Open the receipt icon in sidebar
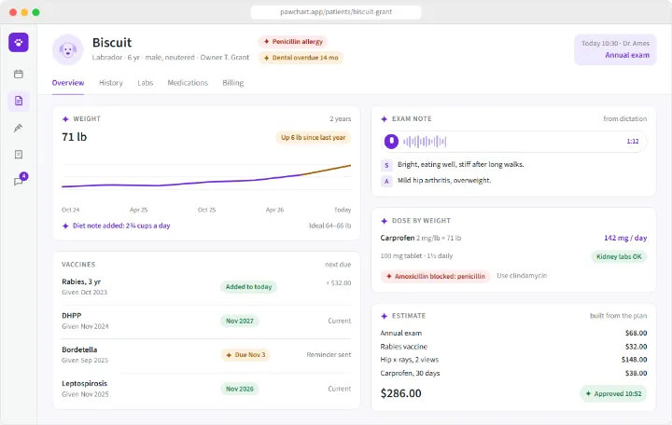 pos(19,155)
